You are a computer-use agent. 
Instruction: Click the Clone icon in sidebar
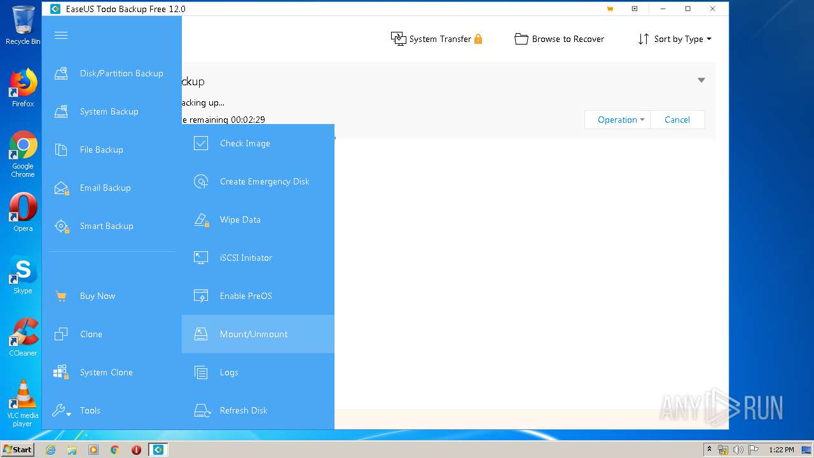coord(61,334)
